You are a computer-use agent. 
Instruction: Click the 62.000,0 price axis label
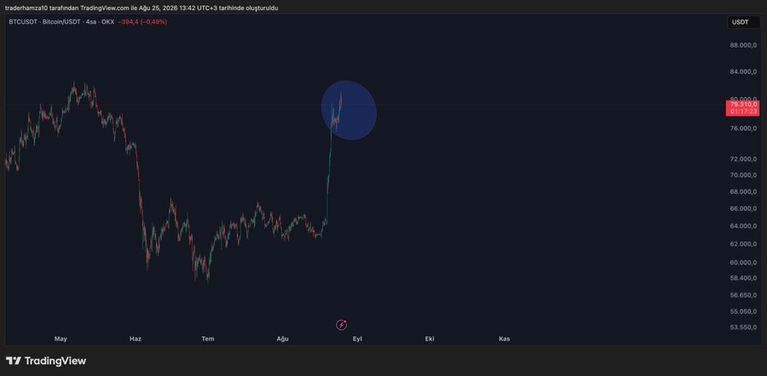(742, 244)
